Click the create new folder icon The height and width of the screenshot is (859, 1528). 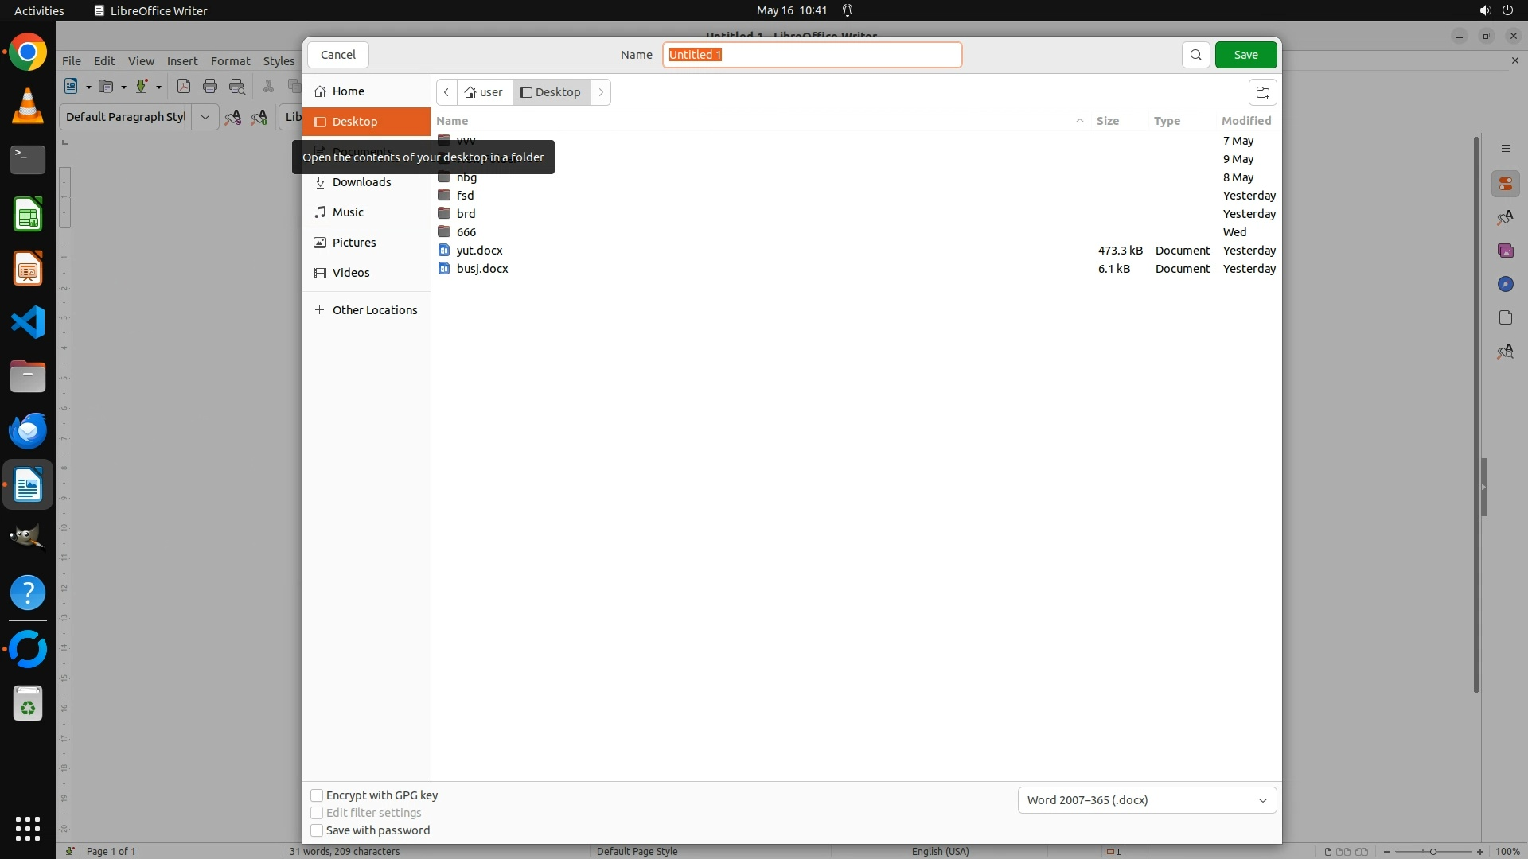(1262, 92)
